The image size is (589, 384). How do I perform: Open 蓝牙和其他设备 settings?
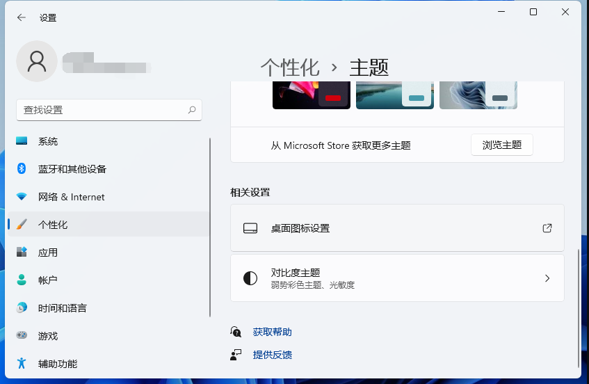tap(108, 169)
